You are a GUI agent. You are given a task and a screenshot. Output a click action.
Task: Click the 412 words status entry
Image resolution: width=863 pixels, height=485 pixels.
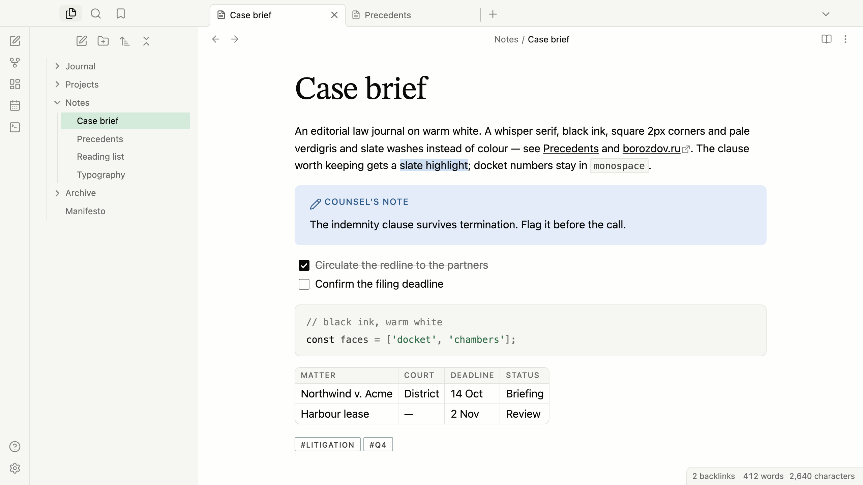[763, 476]
